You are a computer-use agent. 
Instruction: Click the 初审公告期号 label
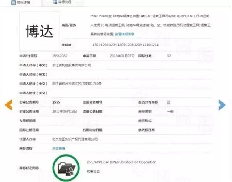[x=29, y=102]
